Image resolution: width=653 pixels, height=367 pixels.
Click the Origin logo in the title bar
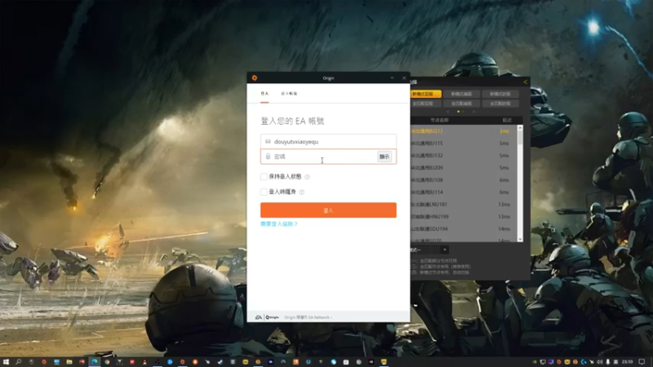click(255, 77)
